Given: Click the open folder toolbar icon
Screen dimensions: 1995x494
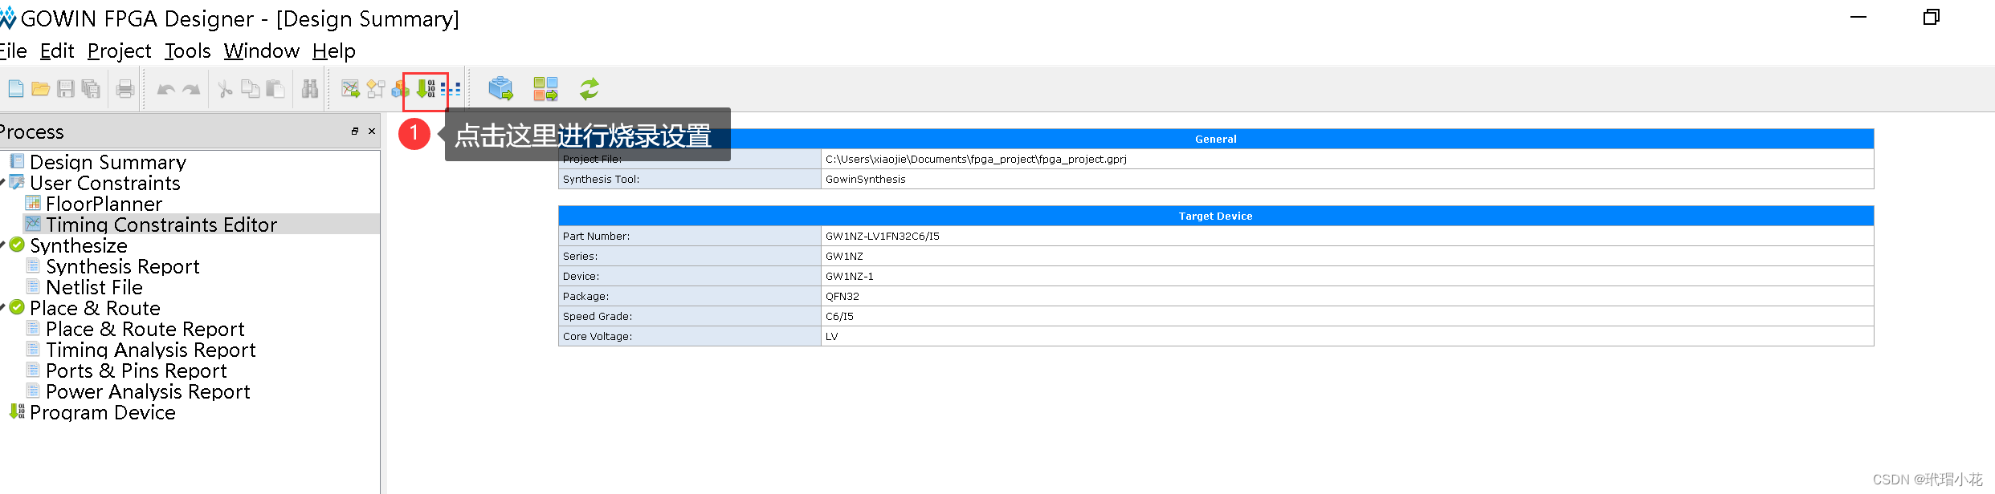Looking at the screenshot, I should click(41, 89).
